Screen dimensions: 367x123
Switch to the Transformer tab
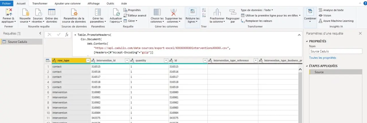[x=40, y=3]
